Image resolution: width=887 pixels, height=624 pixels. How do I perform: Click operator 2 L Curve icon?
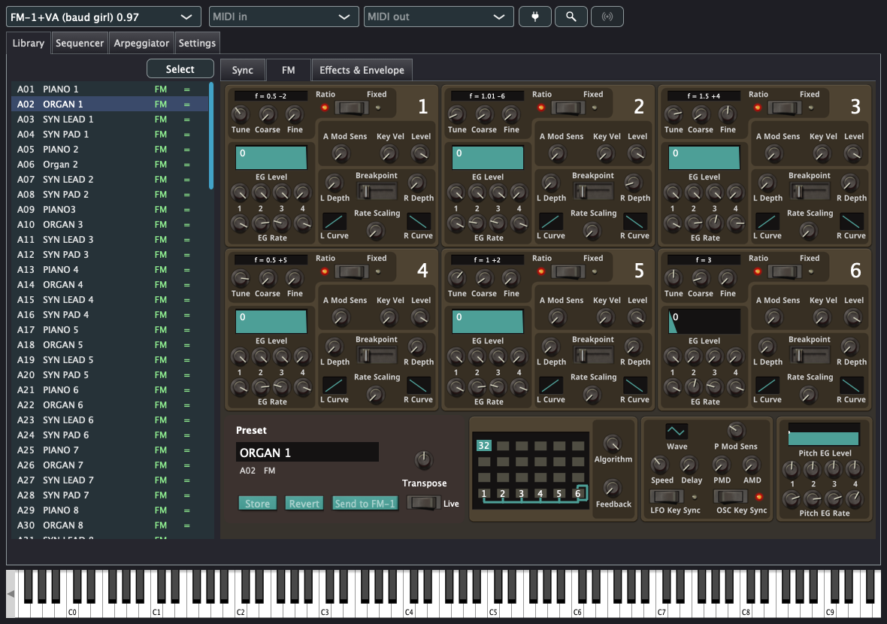coord(550,221)
